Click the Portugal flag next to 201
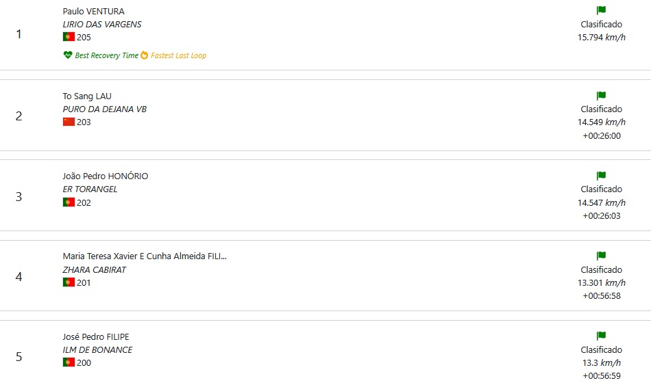Screen dimensions: 651x385 pos(69,282)
